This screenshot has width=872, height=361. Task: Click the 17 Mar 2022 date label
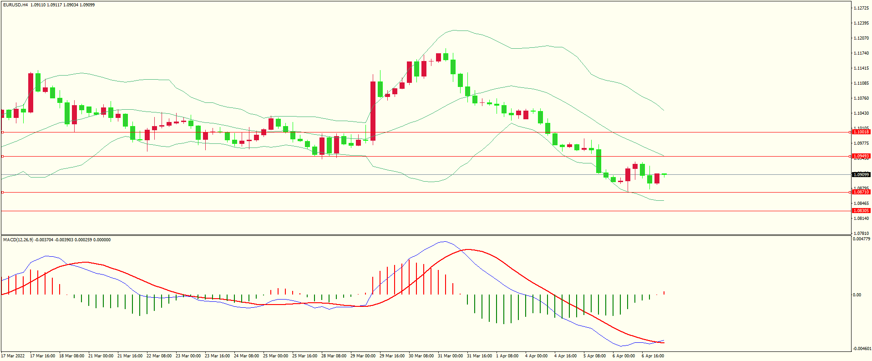13,356
